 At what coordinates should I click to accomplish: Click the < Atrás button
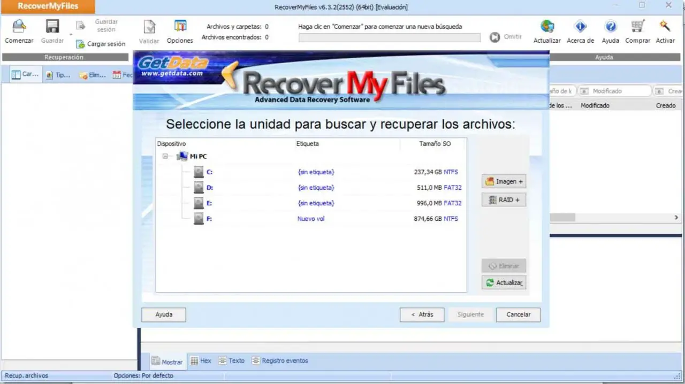(422, 314)
